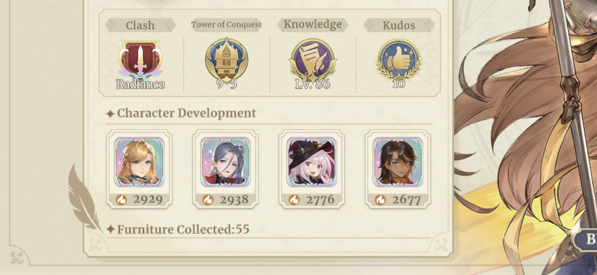Click the Tower of Conquest header label
The height and width of the screenshot is (275, 597).
[x=226, y=25]
